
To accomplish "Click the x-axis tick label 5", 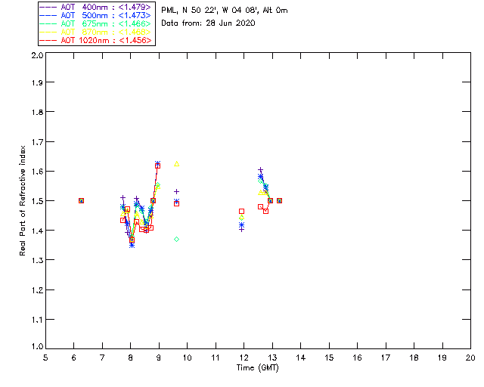I will pos(45,358).
